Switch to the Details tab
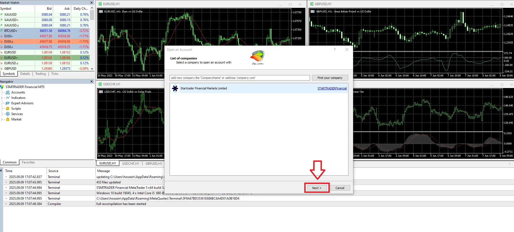514x232 pixels. [x=25, y=74]
